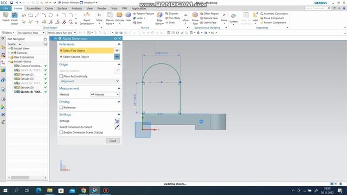Open the measurement Method dropdown

tap(105, 94)
